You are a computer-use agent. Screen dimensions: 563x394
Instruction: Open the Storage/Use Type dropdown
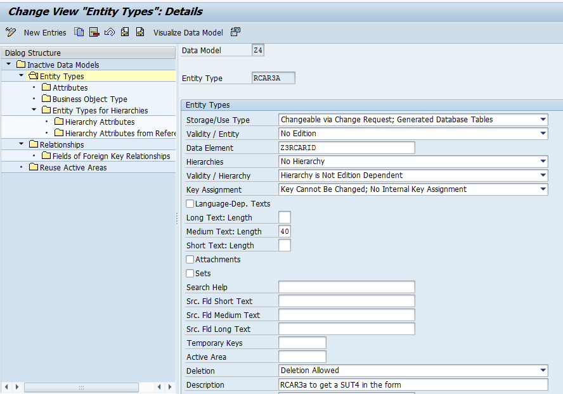click(543, 120)
